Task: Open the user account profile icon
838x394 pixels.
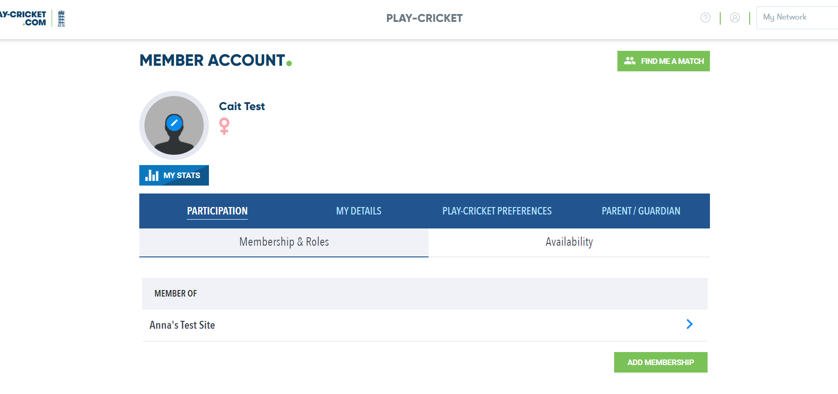Action: (x=735, y=18)
